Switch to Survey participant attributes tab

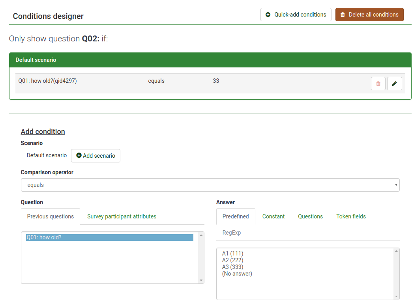tap(122, 216)
